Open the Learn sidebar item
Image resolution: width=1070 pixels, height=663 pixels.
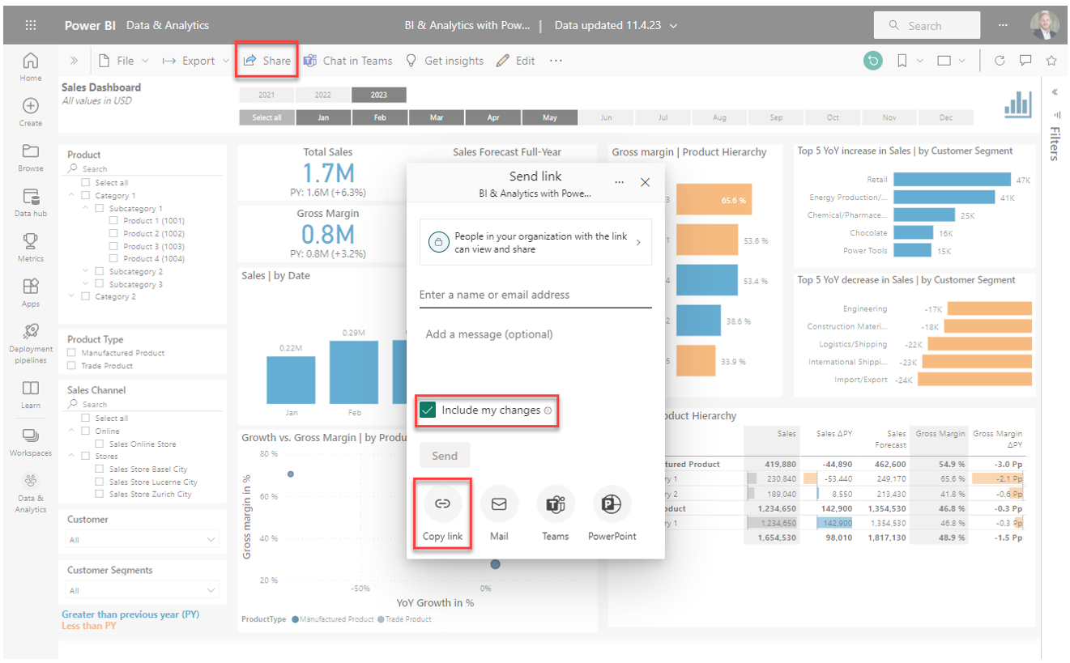coord(30,394)
